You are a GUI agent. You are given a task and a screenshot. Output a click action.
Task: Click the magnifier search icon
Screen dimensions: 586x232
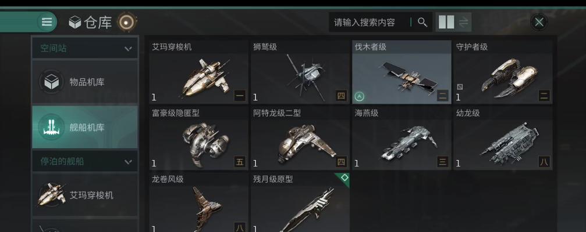[422, 23]
